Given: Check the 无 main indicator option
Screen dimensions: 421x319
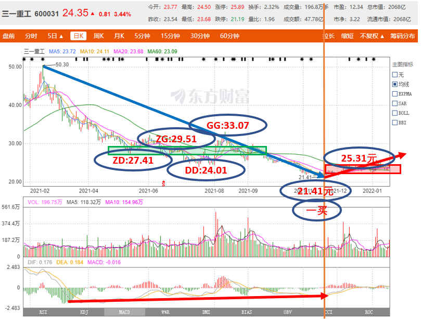Looking at the screenshot, I should (x=394, y=75).
